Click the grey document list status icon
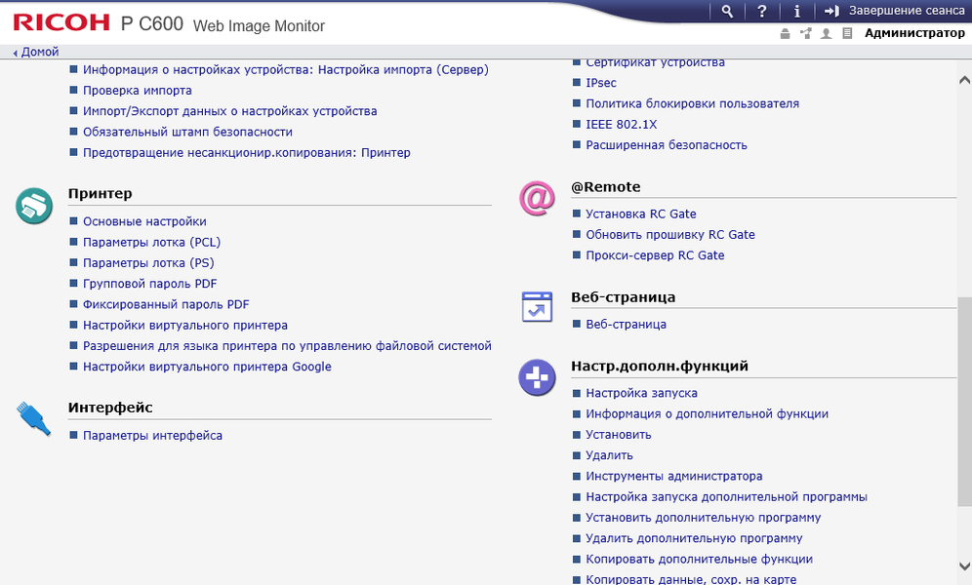972x585 pixels. pos(847,34)
